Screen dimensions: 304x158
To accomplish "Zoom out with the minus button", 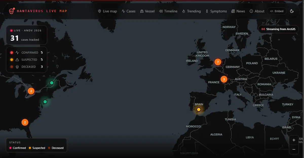I will pos(294,149).
